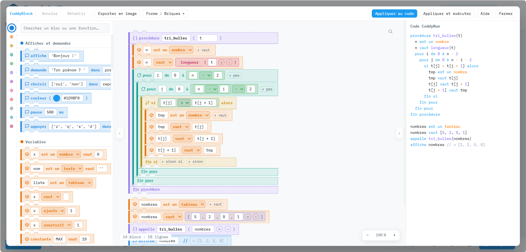Add element with plus in nombres array
Viewport: 526px width, 252px height.
pyautogui.click(x=248, y=217)
